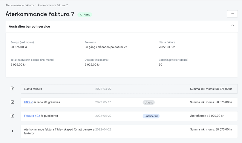Image resolution: width=242 pixels, height=143 pixels.
Task: Click the recurring invoice created event text
Action: (59, 131)
